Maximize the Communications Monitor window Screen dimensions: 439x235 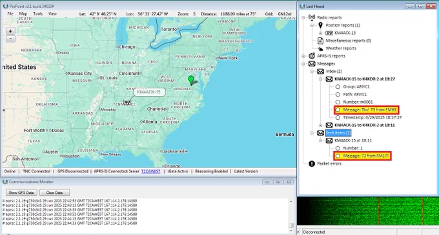coord(278,182)
